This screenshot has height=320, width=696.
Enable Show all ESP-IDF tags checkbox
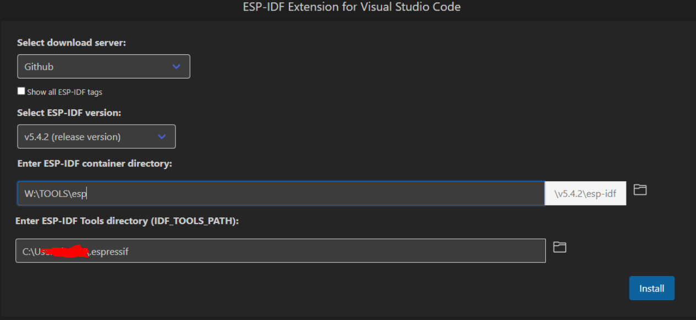pos(21,91)
